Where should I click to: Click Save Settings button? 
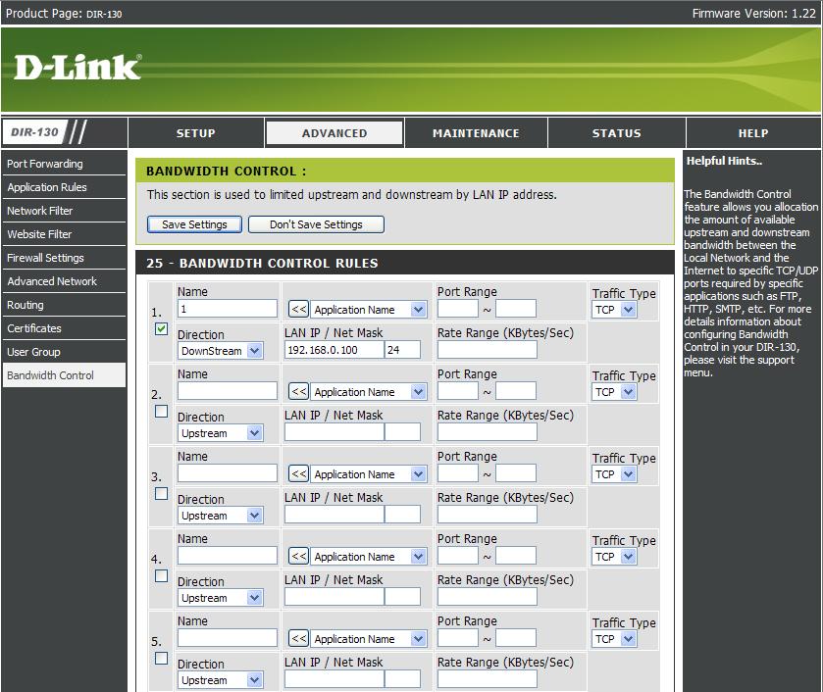point(195,224)
